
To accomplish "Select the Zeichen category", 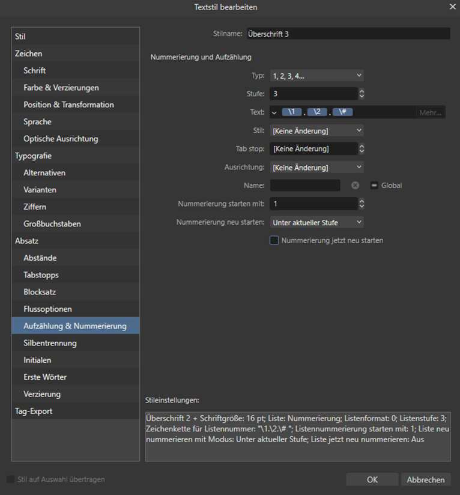I will coord(76,53).
